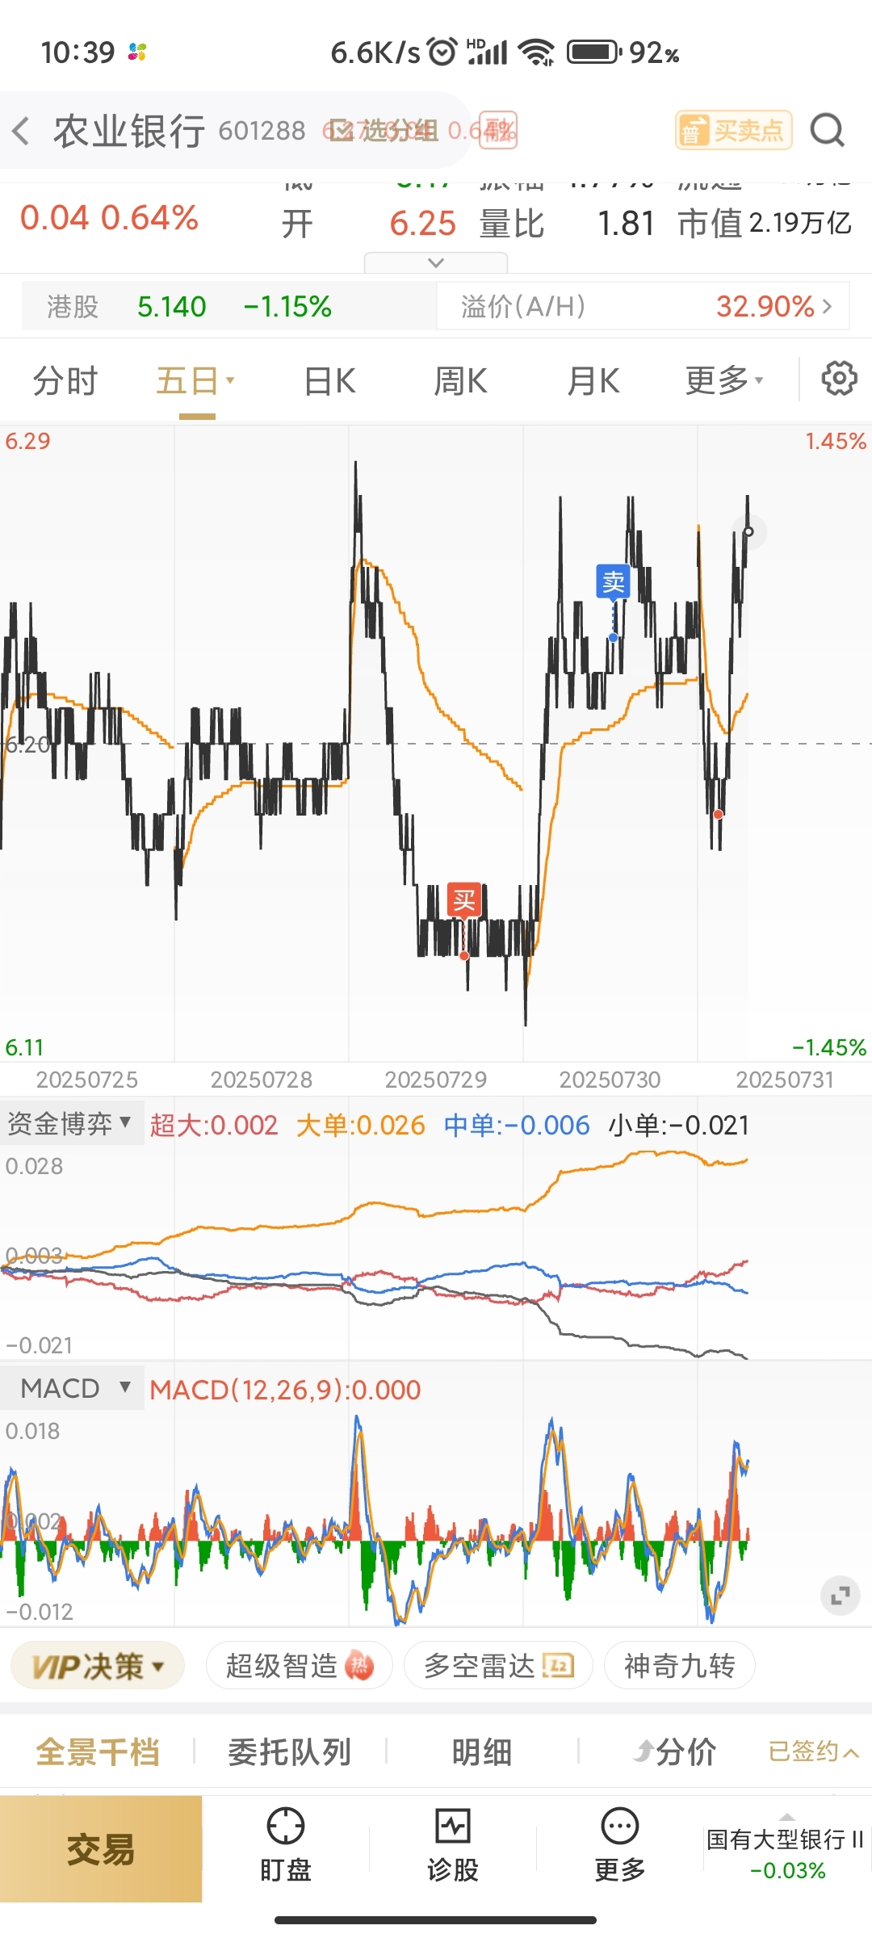
Task: Switch to the 明细 tab
Action: click(x=482, y=1752)
